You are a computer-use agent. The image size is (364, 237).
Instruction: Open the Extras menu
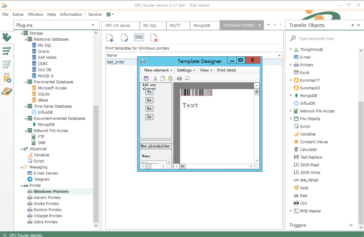click(18, 14)
